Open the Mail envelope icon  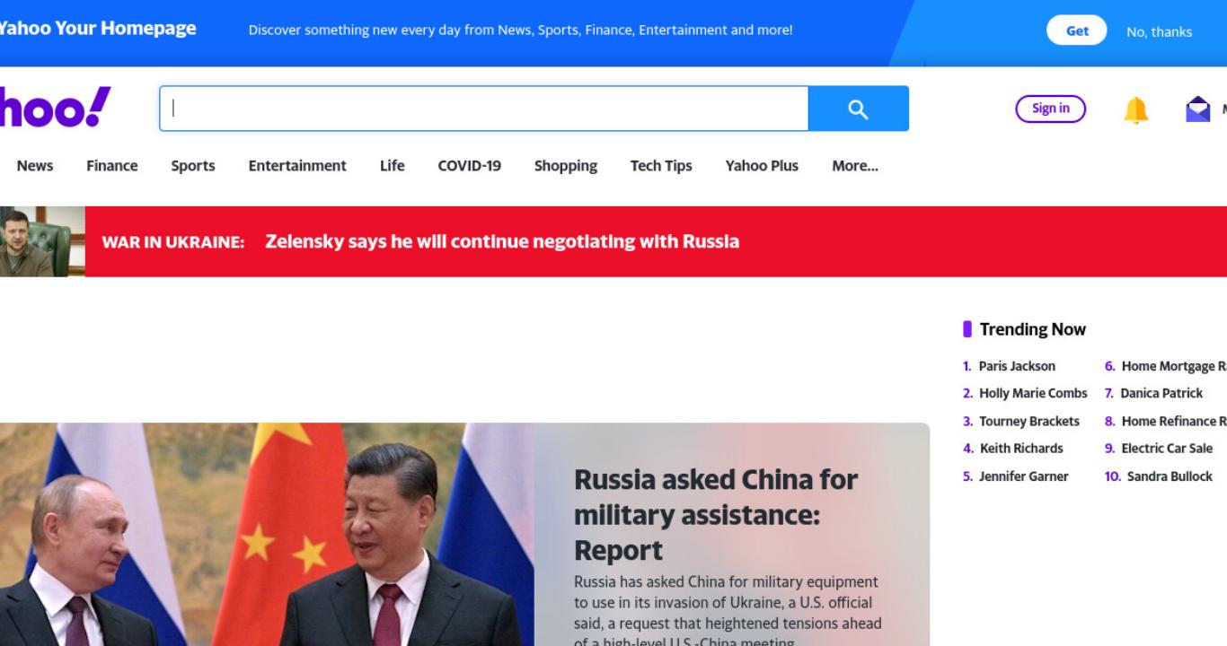click(1197, 109)
